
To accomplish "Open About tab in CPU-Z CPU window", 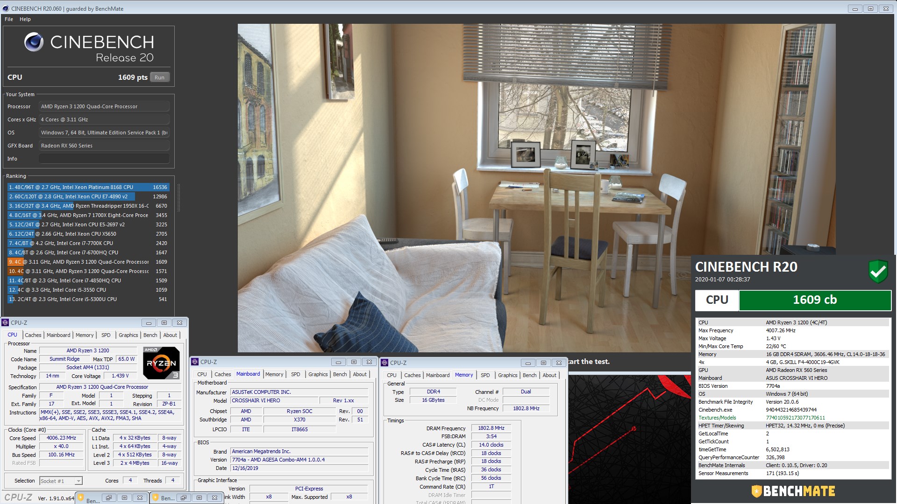I will click(170, 335).
